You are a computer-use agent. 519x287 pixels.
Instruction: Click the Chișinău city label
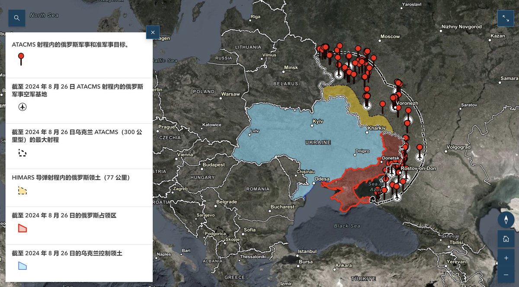[306, 172]
